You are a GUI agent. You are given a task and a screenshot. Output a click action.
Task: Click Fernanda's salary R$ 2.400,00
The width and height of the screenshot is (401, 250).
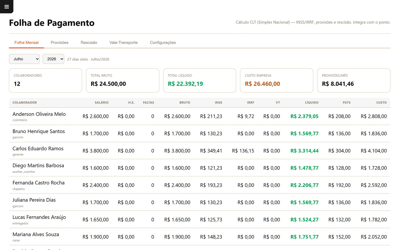point(96,185)
